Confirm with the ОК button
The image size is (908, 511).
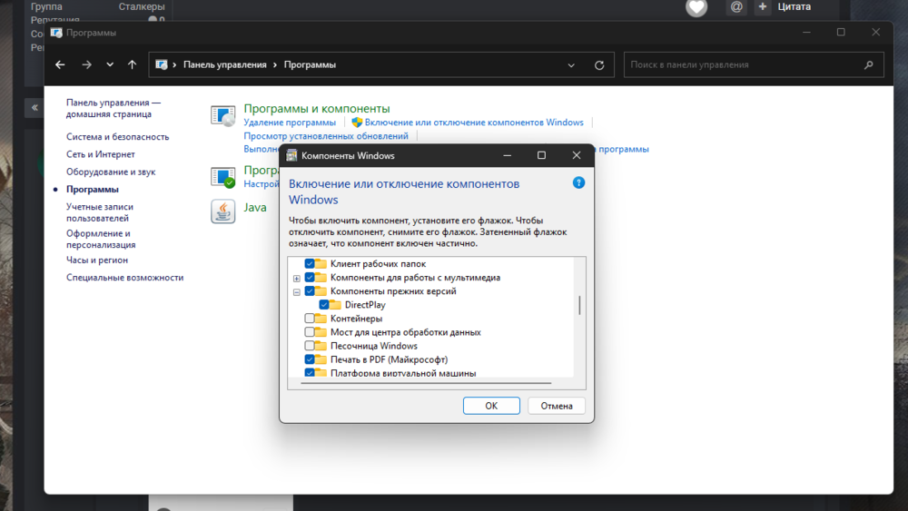pos(491,406)
